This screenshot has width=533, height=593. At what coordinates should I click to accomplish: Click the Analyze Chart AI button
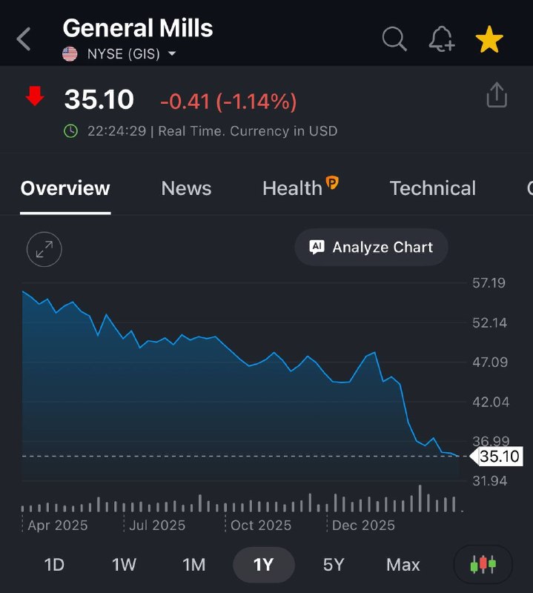coord(371,247)
